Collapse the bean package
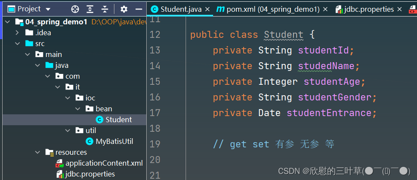 (77, 109)
